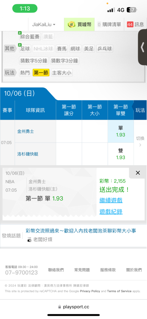
Task: Click the 其他 category label
Action: click(x=10, y=48)
